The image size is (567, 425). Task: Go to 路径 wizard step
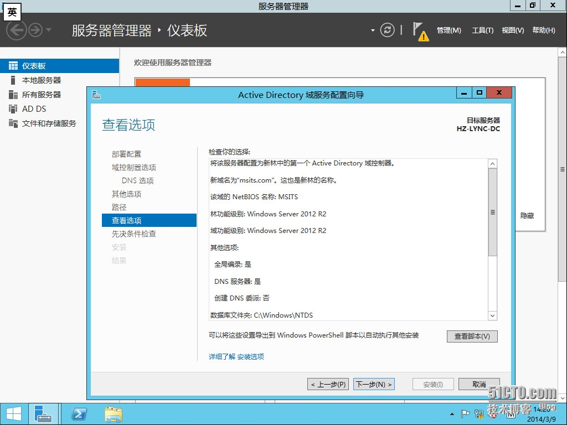pos(119,207)
